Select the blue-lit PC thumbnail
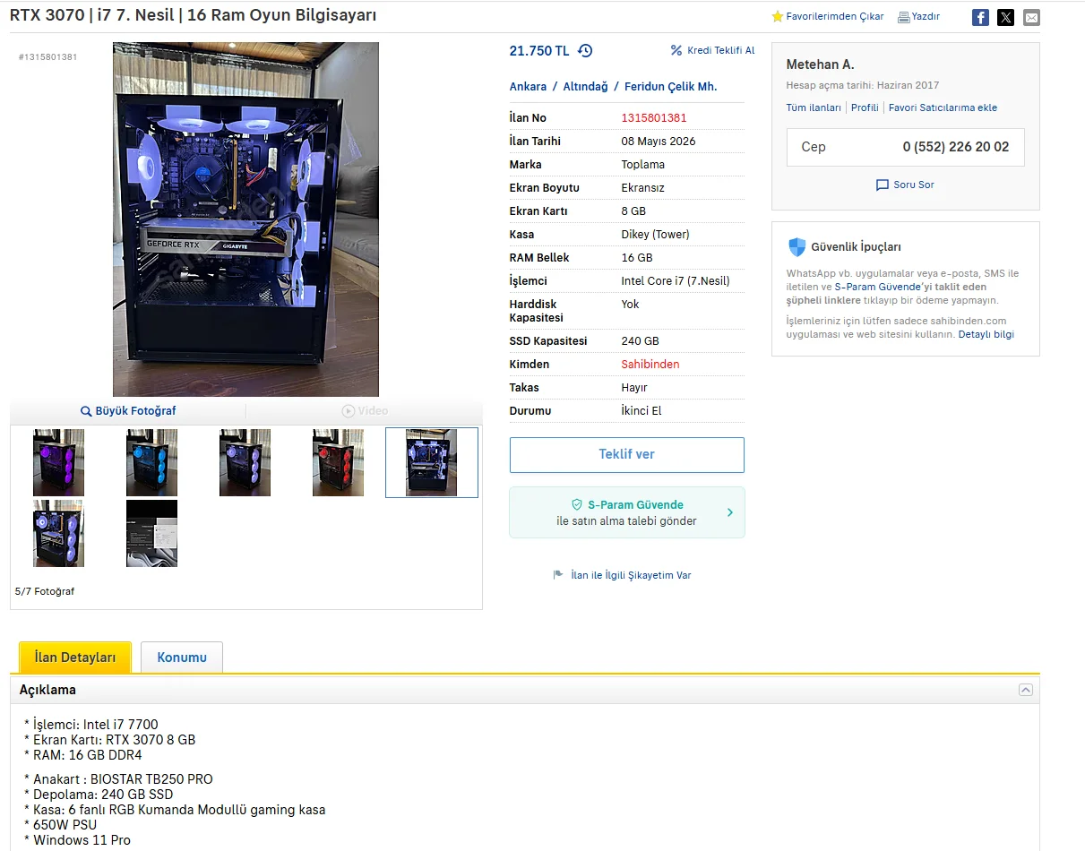This screenshot has height=851, width=1085. tap(151, 462)
